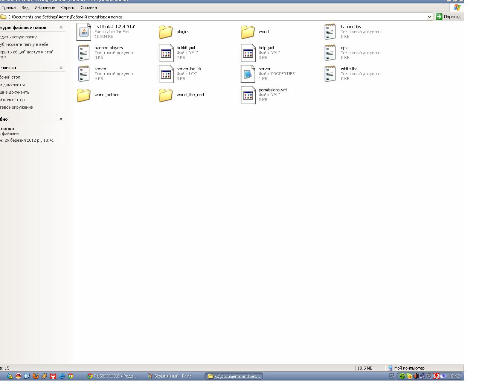The width and height of the screenshot is (482, 385).
Task: Click the EN language indicator
Action: click(392, 376)
